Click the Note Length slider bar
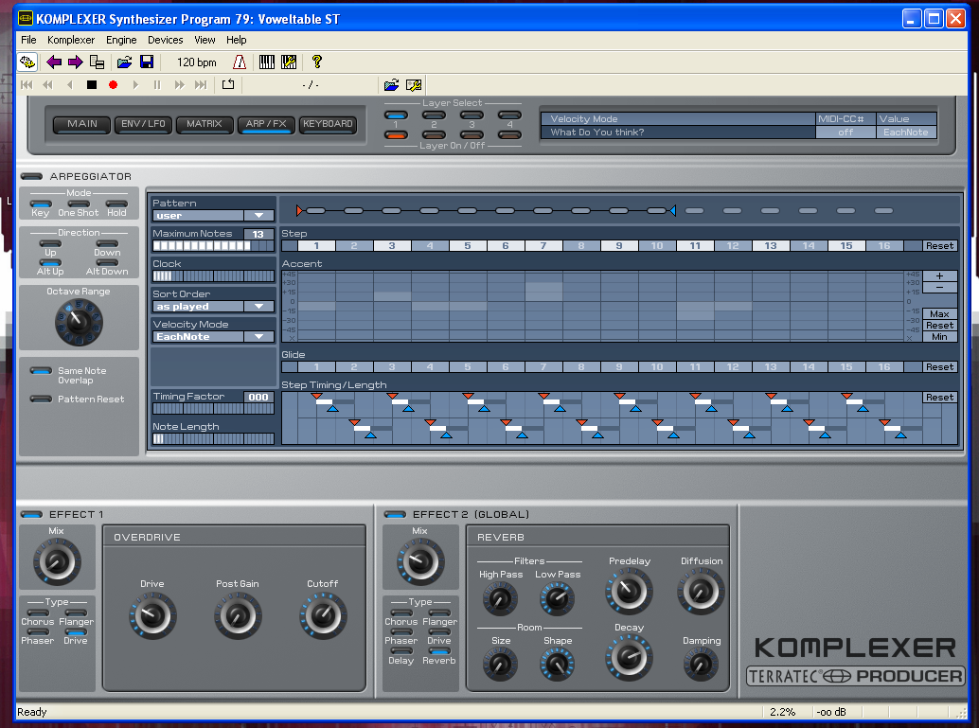Viewport: 979px width, 728px height. pos(213,439)
